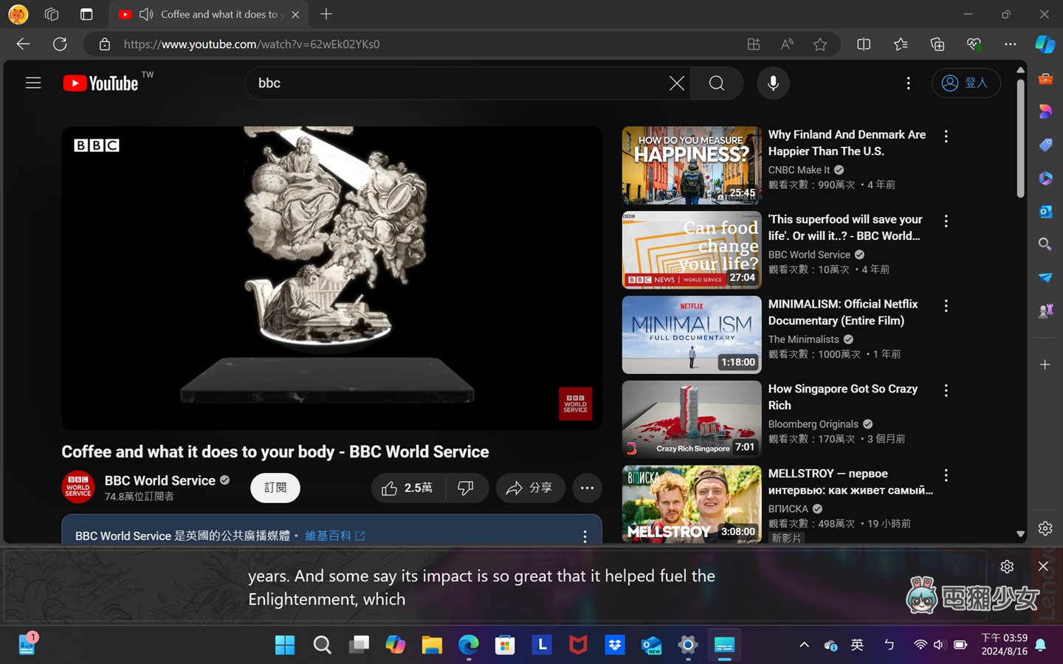Open the MINIMALISM documentary thumbnail
The height and width of the screenshot is (664, 1063).
(x=692, y=335)
